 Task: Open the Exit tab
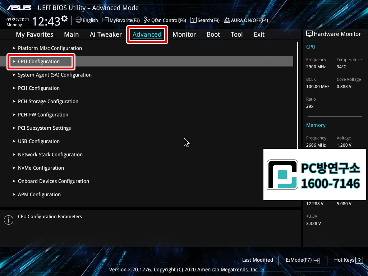[x=259, y=34]
